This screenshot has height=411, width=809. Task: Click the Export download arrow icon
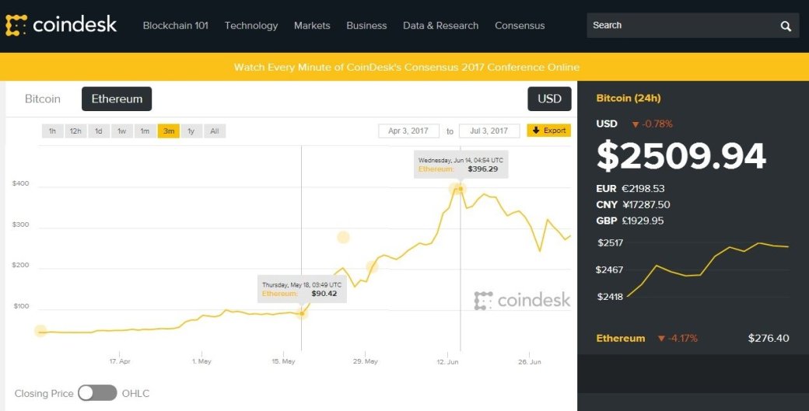point(536,131)
